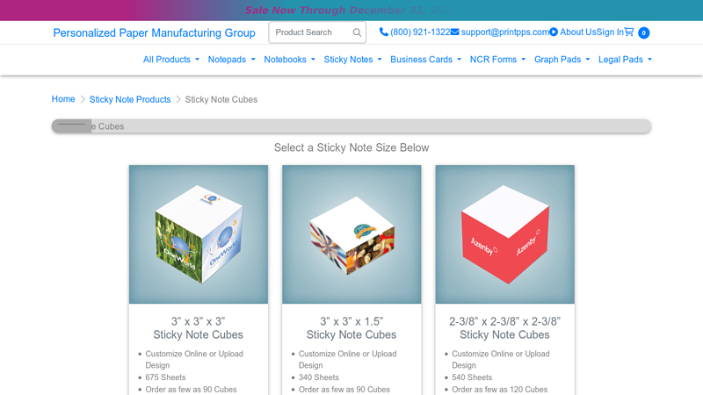
Task: Open the NCR Forms dropdown
Action: click(497, 60)
